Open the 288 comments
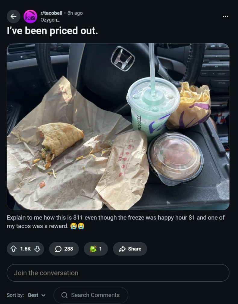This screenshot has width=238, height=304. (64, 249)
